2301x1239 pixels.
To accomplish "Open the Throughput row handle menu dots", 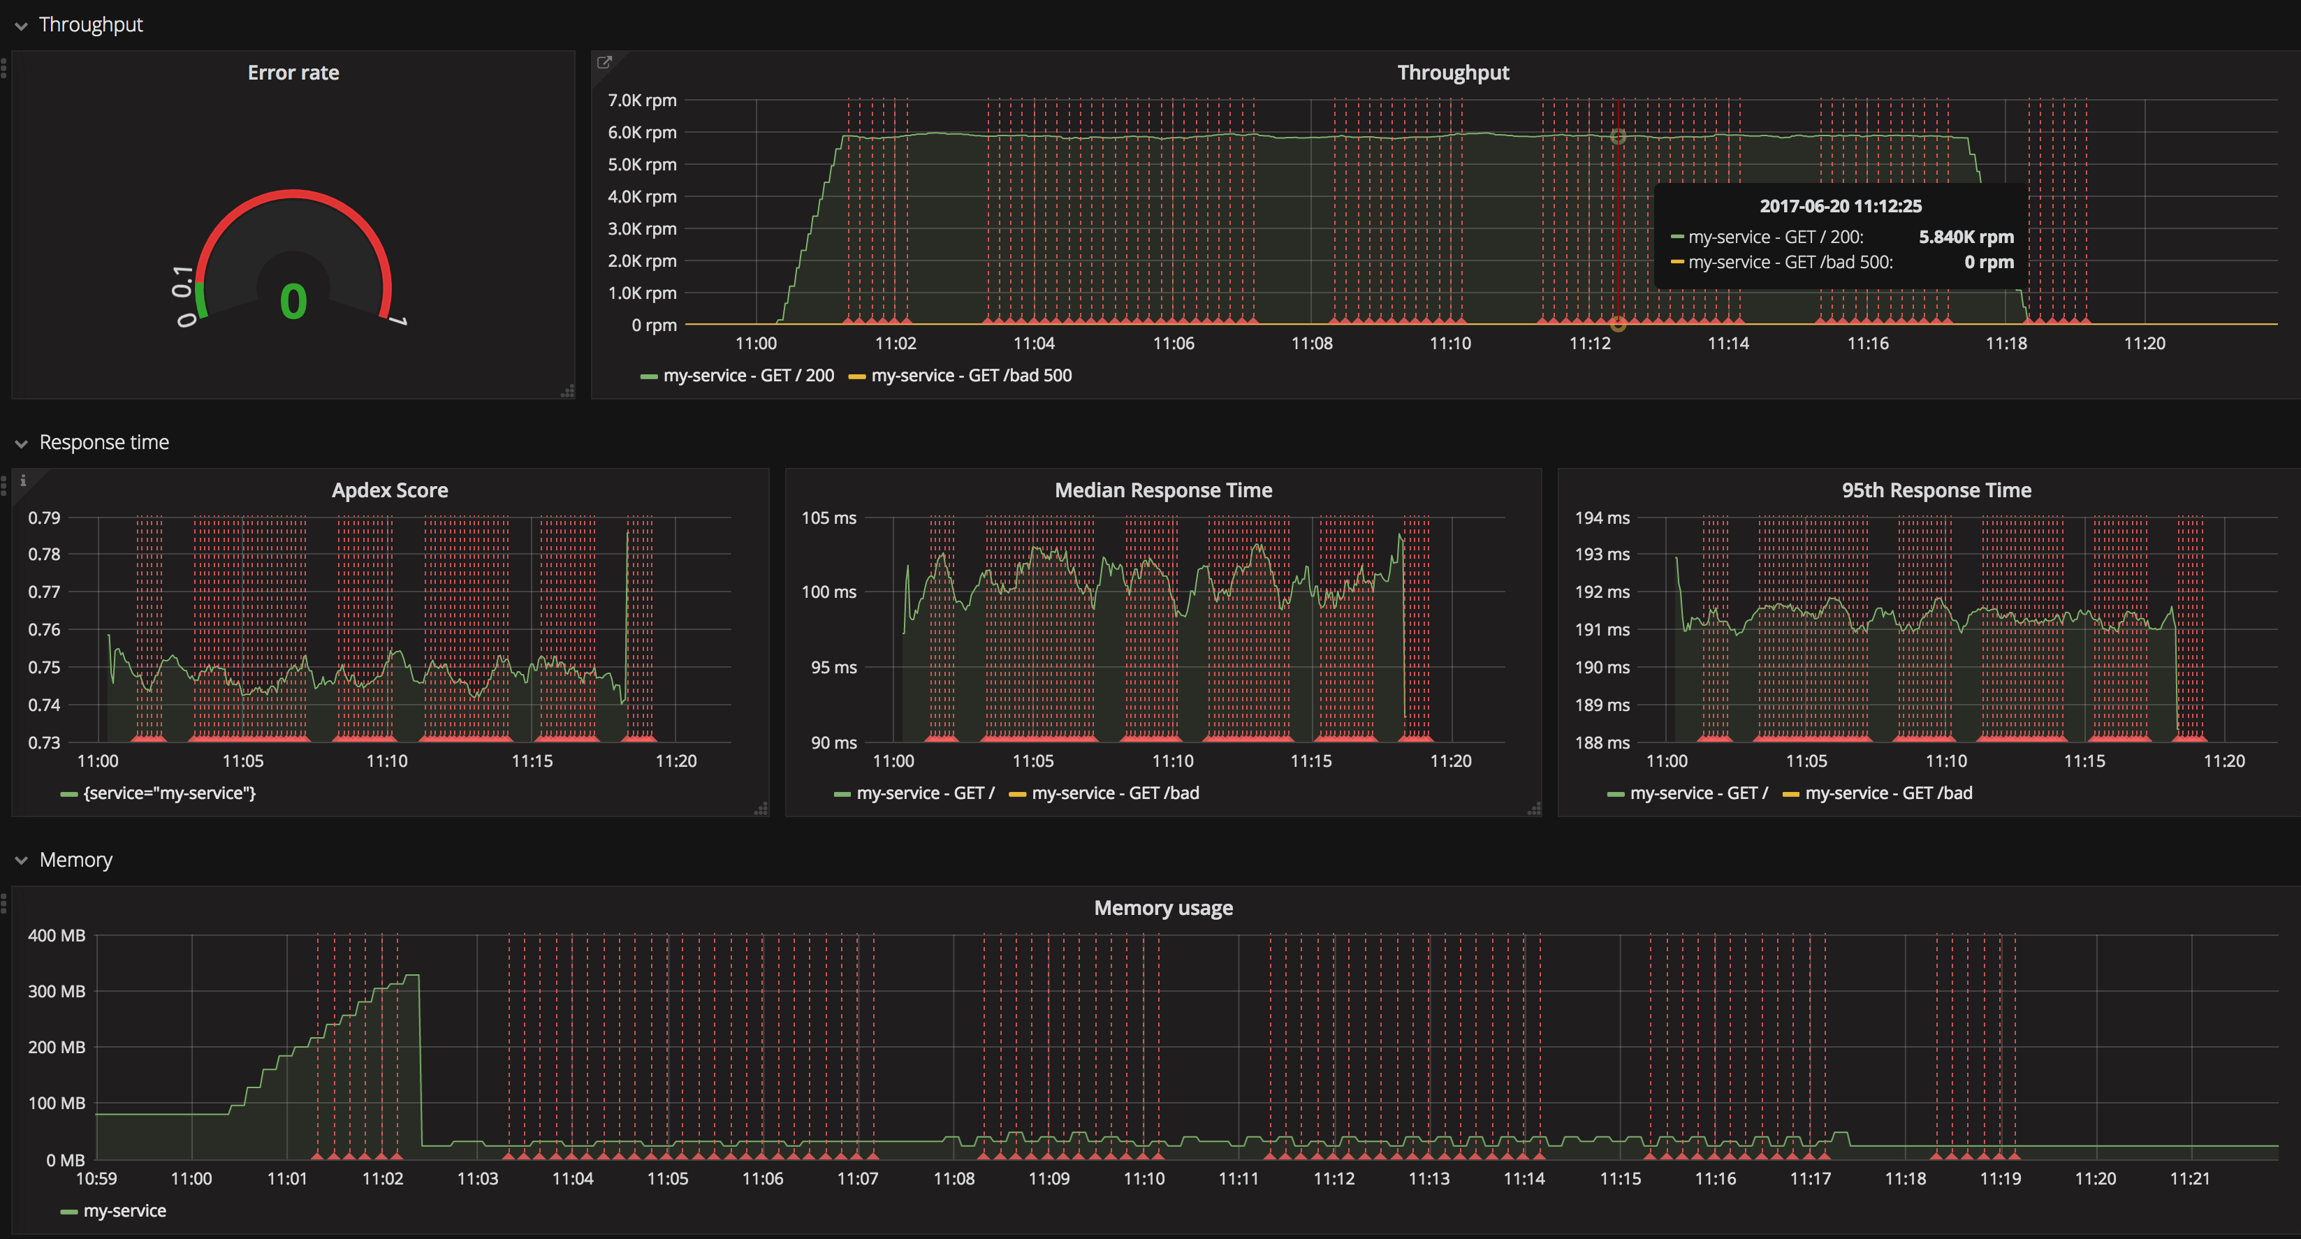I will 4,68.
